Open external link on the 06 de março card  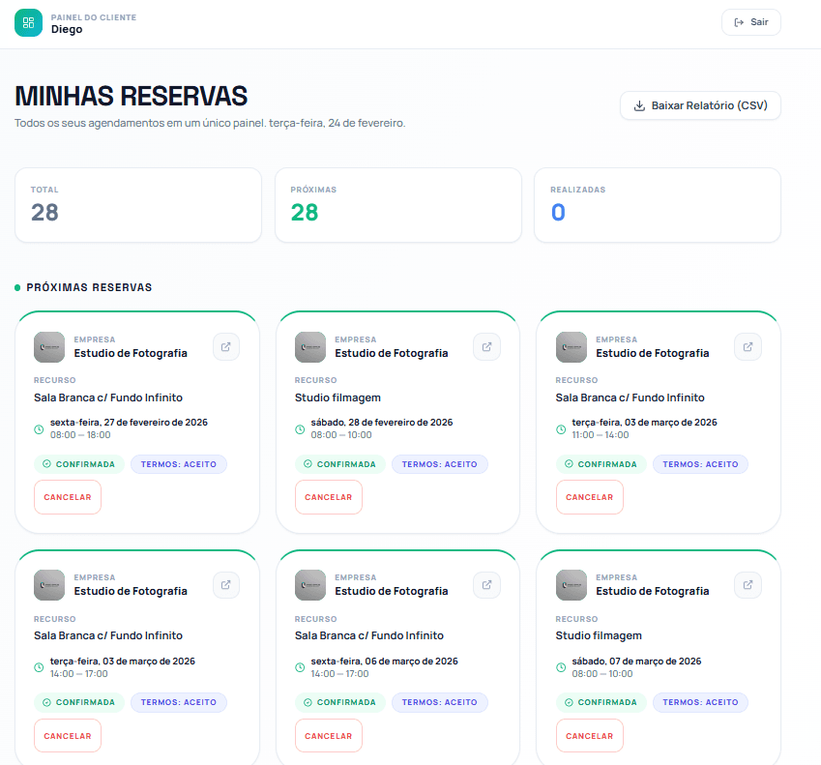(x=486, y=584)
